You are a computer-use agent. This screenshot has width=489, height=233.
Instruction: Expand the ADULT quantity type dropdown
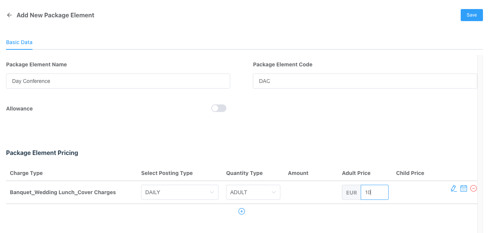253,192
